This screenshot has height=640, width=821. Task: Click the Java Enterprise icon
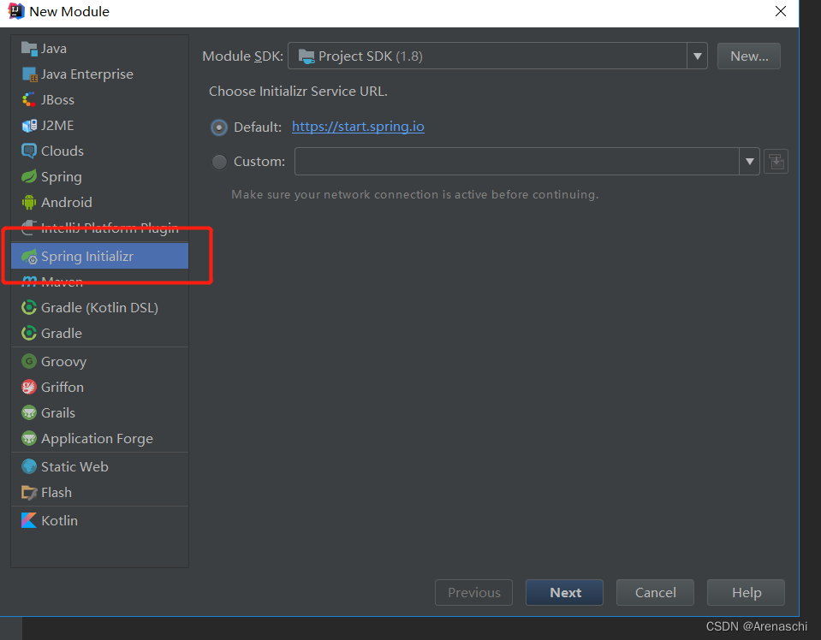point(29,74)
